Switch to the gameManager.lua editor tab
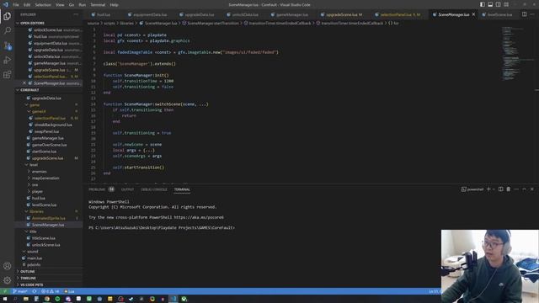Viewport: 539px width, 303px height. click(292, 14)
